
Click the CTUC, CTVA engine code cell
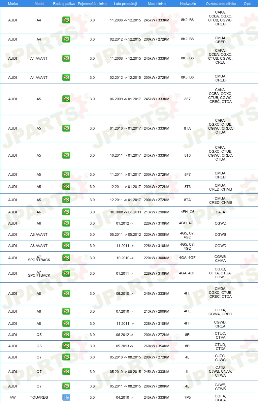coord(220,335)
